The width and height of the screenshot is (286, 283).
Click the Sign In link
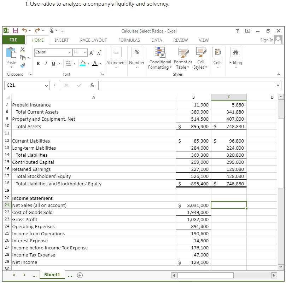[266, 40]
